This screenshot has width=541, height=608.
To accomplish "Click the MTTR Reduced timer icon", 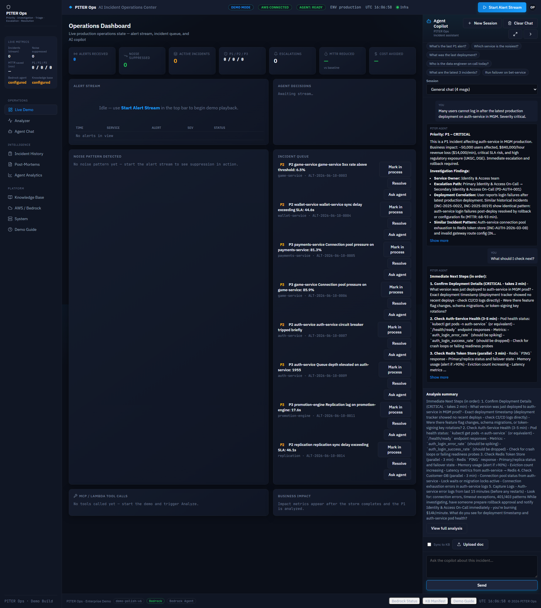I will tap(326, 54).
